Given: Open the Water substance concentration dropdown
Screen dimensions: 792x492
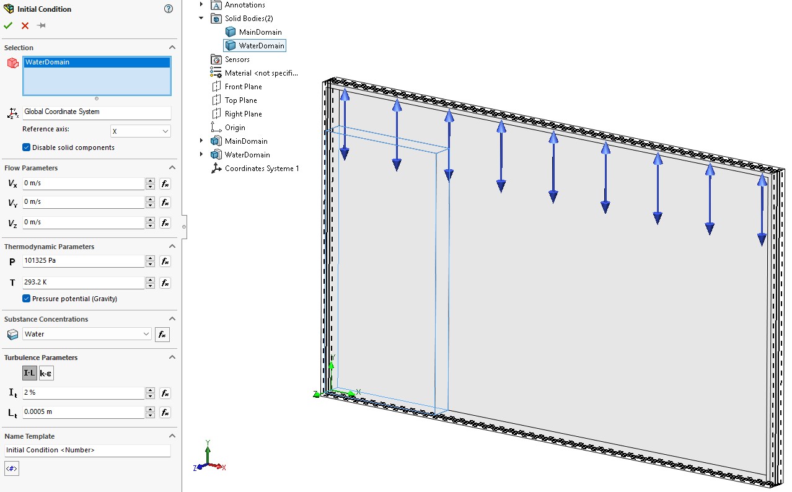Looking at the screenshot, I should coord(87,334).
